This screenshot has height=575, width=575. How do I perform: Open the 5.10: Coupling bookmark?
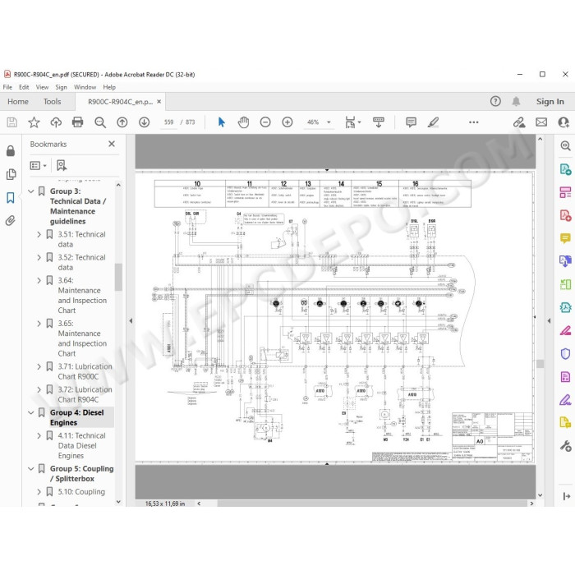coord(81,491)
